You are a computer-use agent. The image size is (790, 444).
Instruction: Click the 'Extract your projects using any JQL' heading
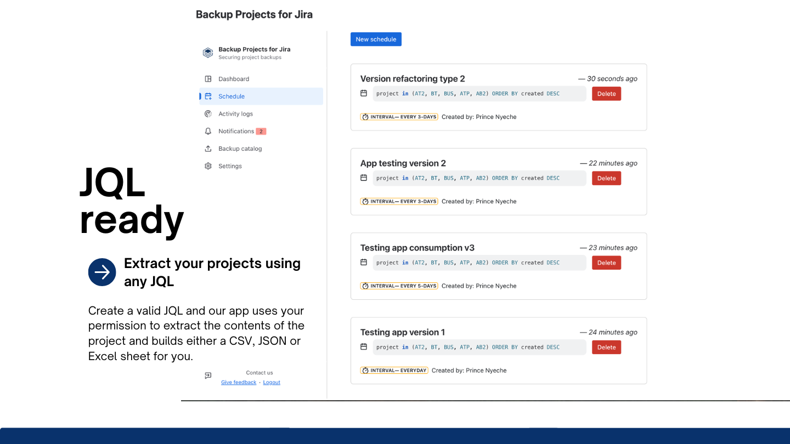pyautogui.click(x=212, y=272)
